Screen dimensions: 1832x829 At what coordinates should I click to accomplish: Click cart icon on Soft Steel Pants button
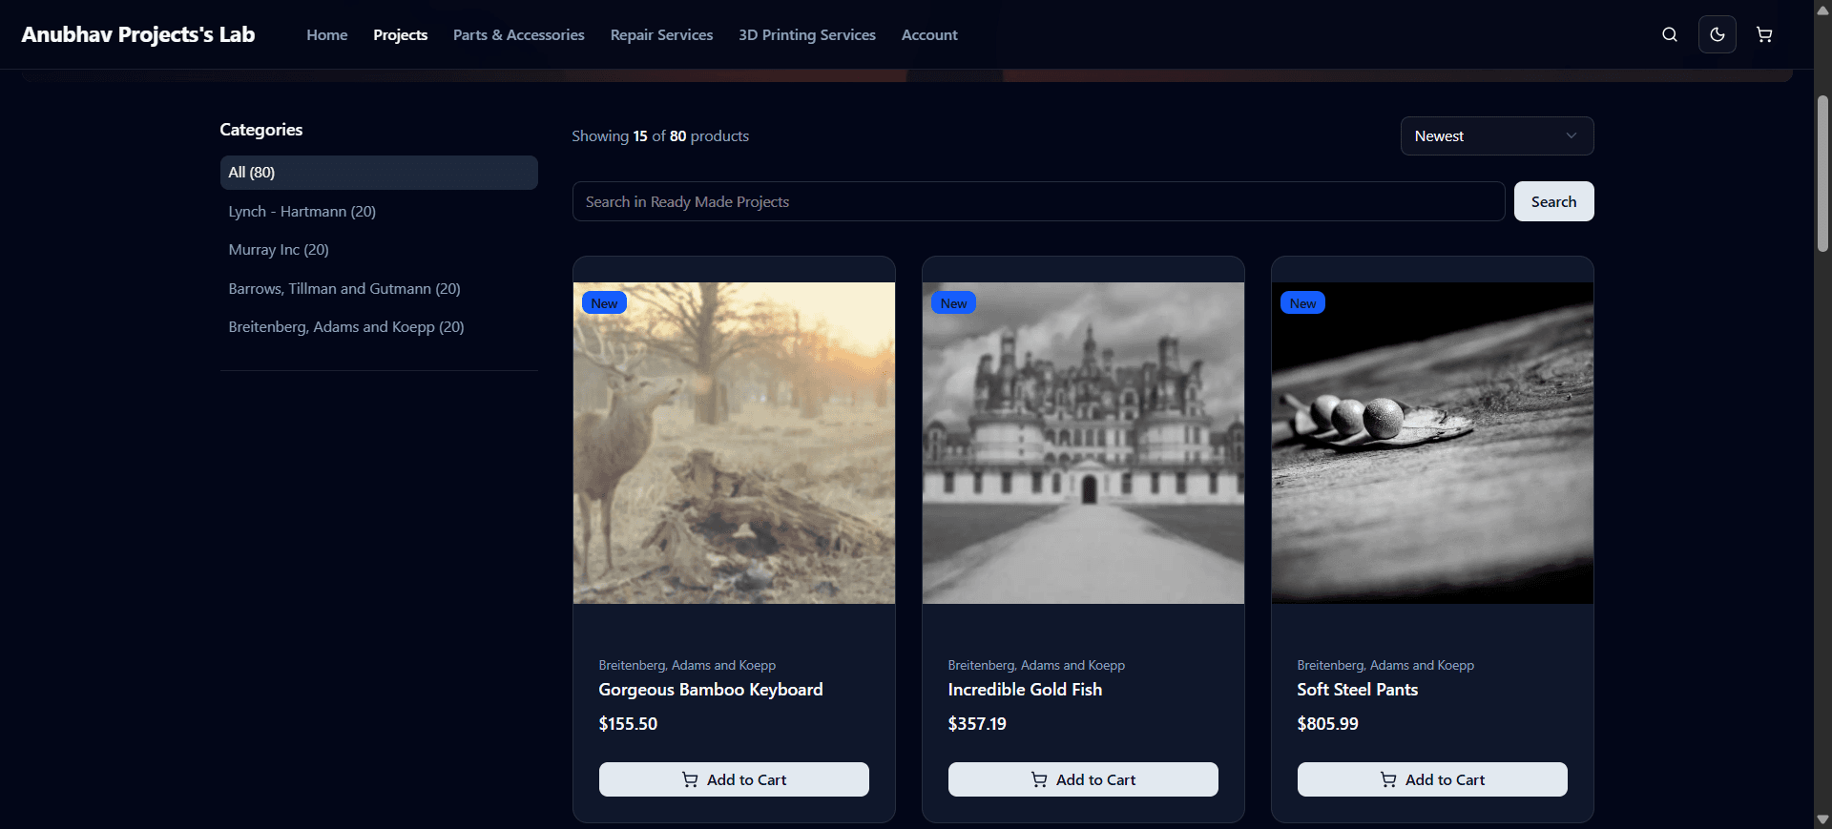coord(1388,779)
